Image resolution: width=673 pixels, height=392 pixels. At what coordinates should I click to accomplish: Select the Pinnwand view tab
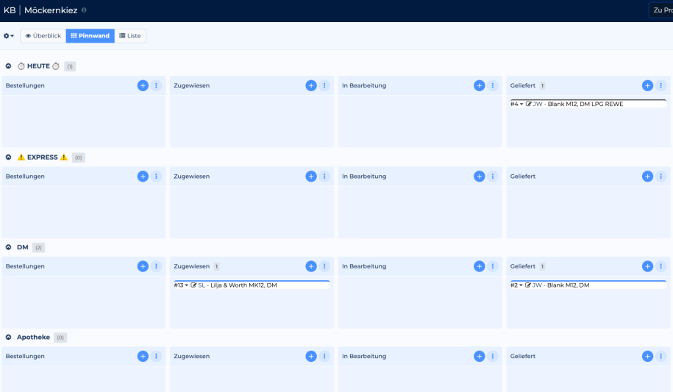click(x=90, y=36)
